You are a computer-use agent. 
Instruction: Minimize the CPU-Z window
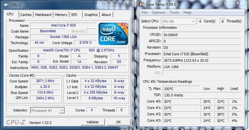coord(104,4)
